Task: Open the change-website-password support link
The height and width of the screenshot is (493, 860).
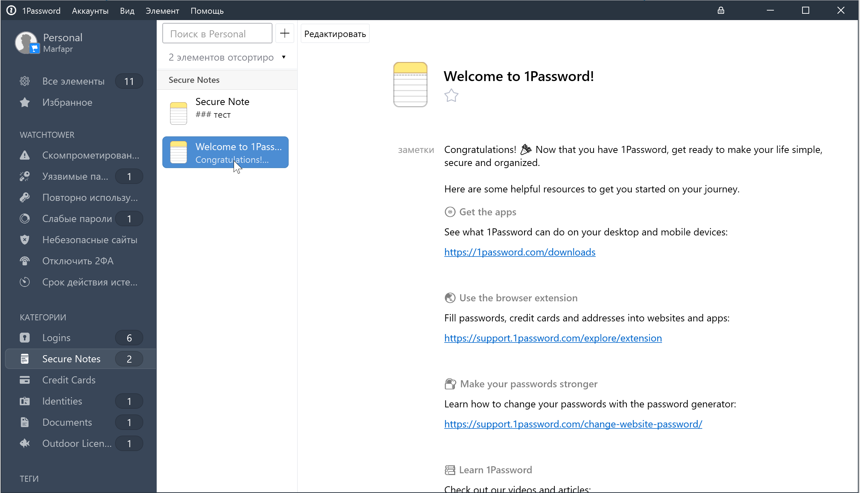Action: click(x=573, y=424)
